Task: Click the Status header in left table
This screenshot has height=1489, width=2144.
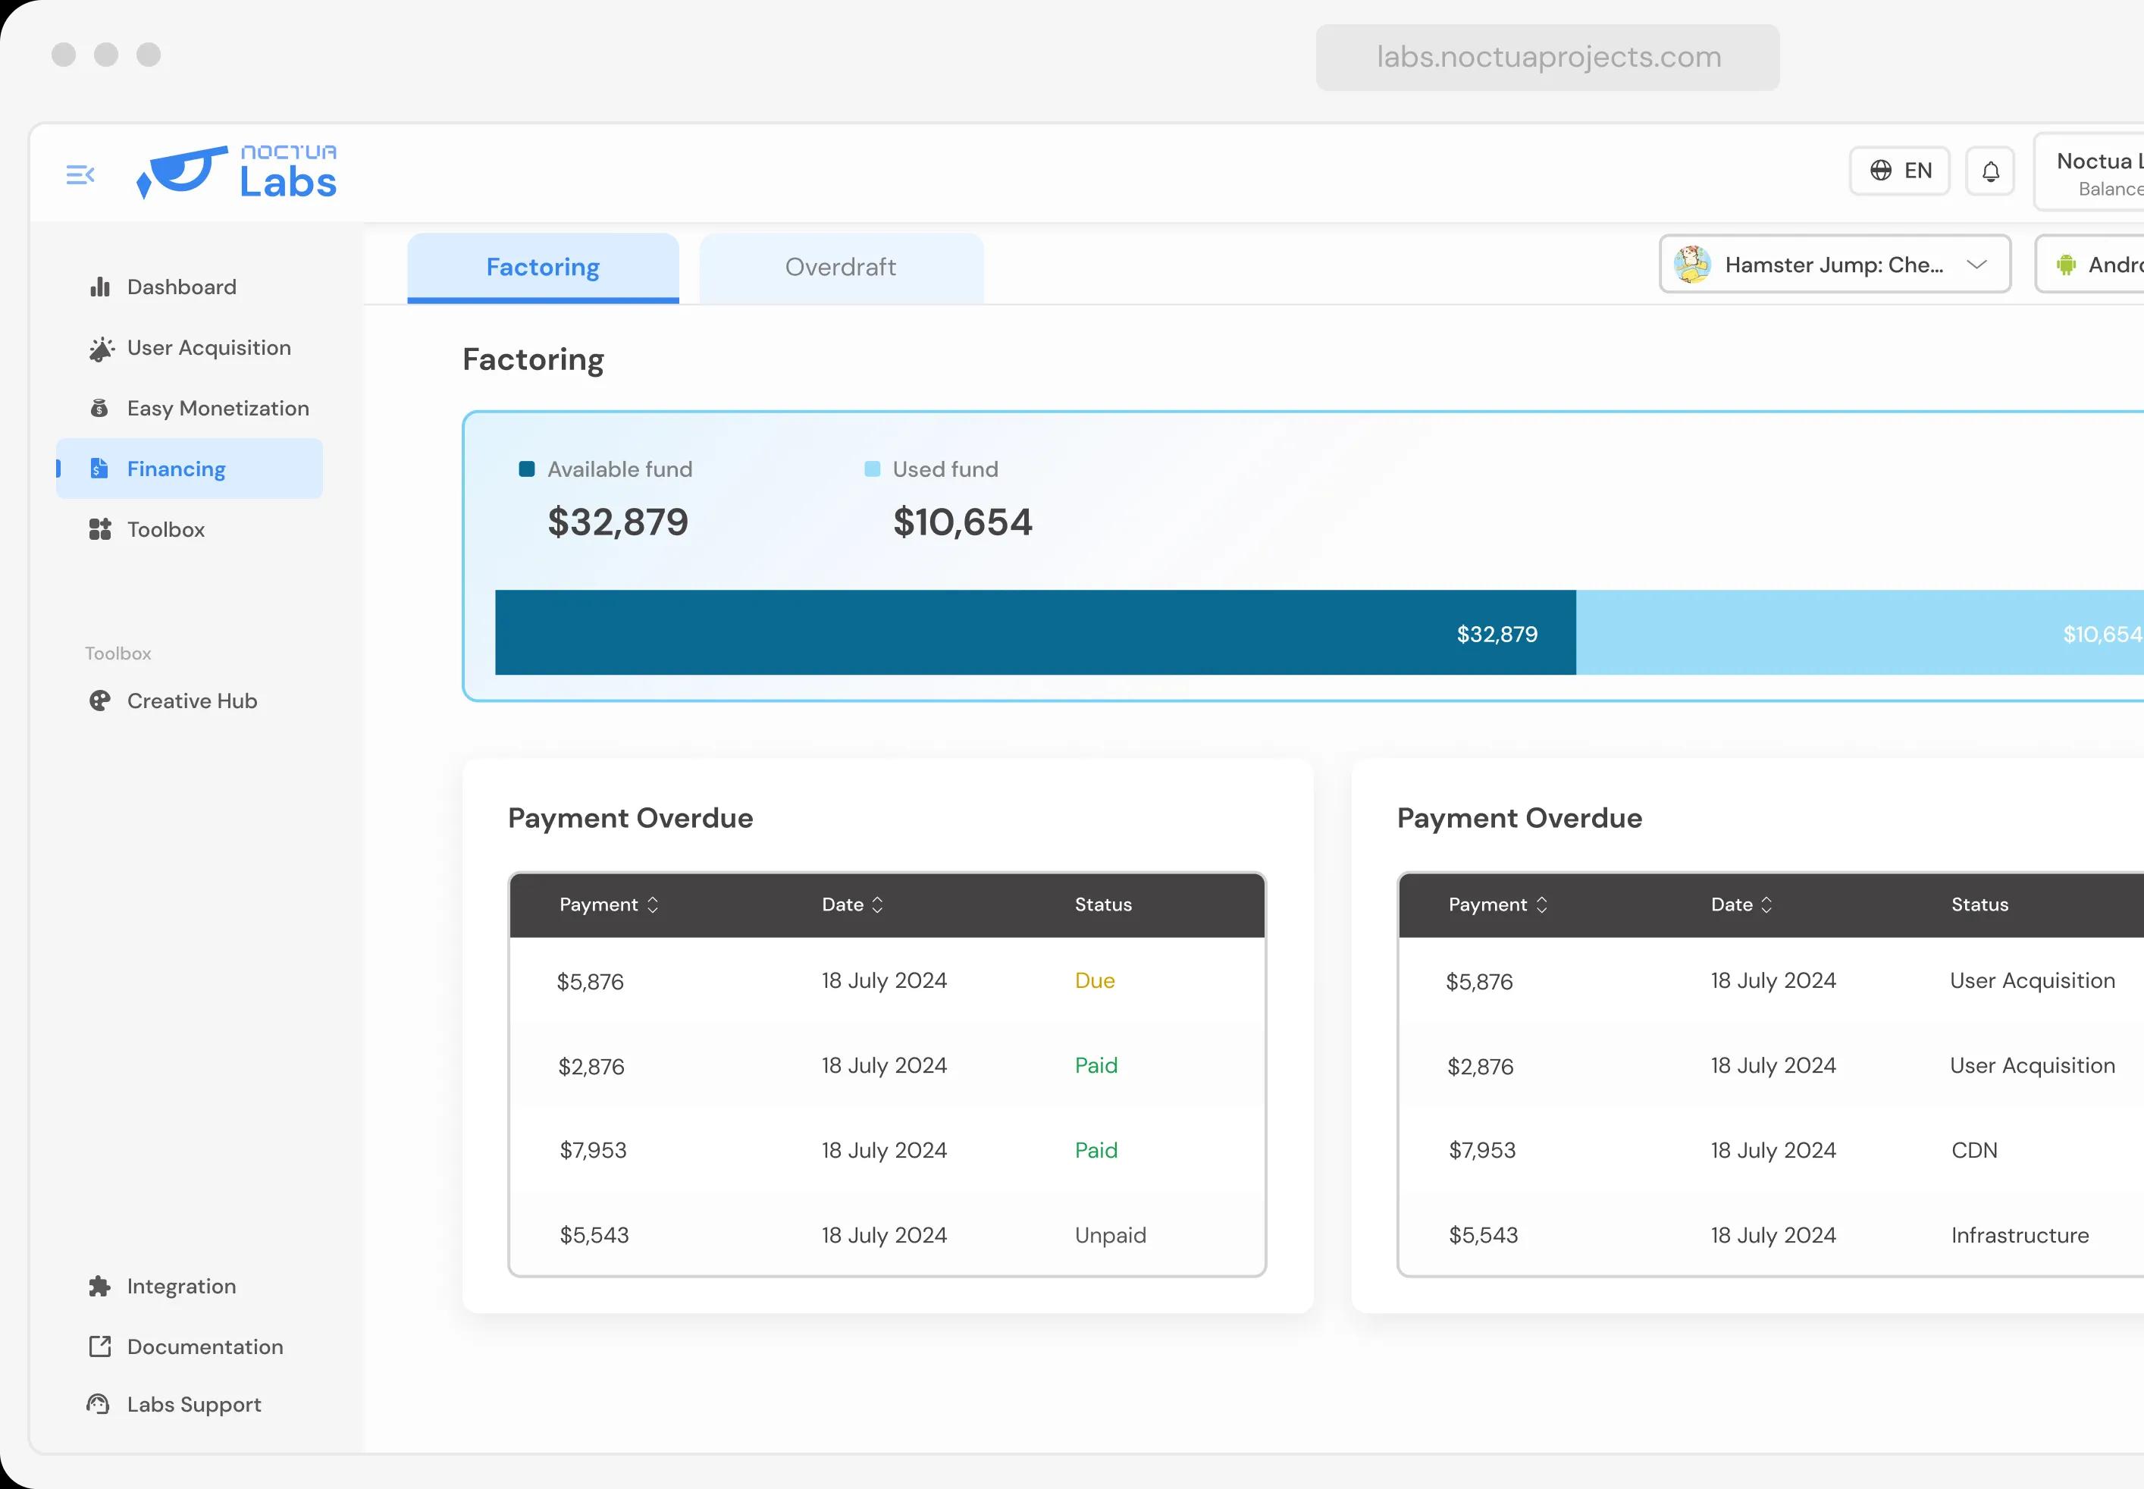Action: coord(1104,904)
